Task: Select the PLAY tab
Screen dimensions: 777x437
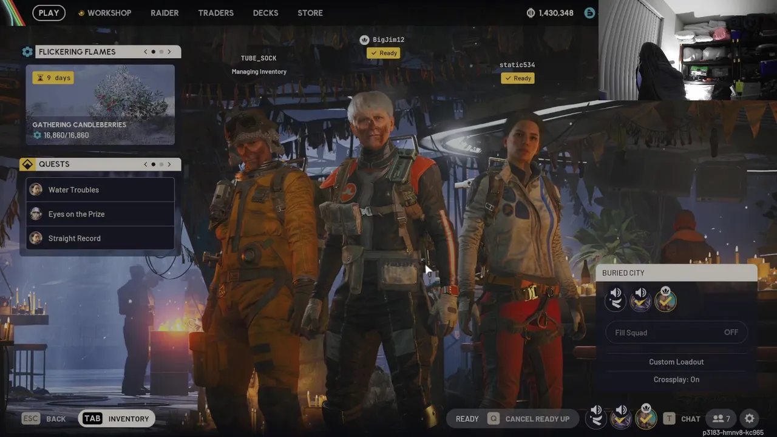Action: point(49,13)
